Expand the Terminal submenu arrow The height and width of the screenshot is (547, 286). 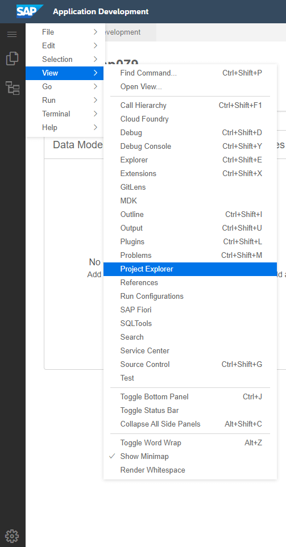(96, 114)
